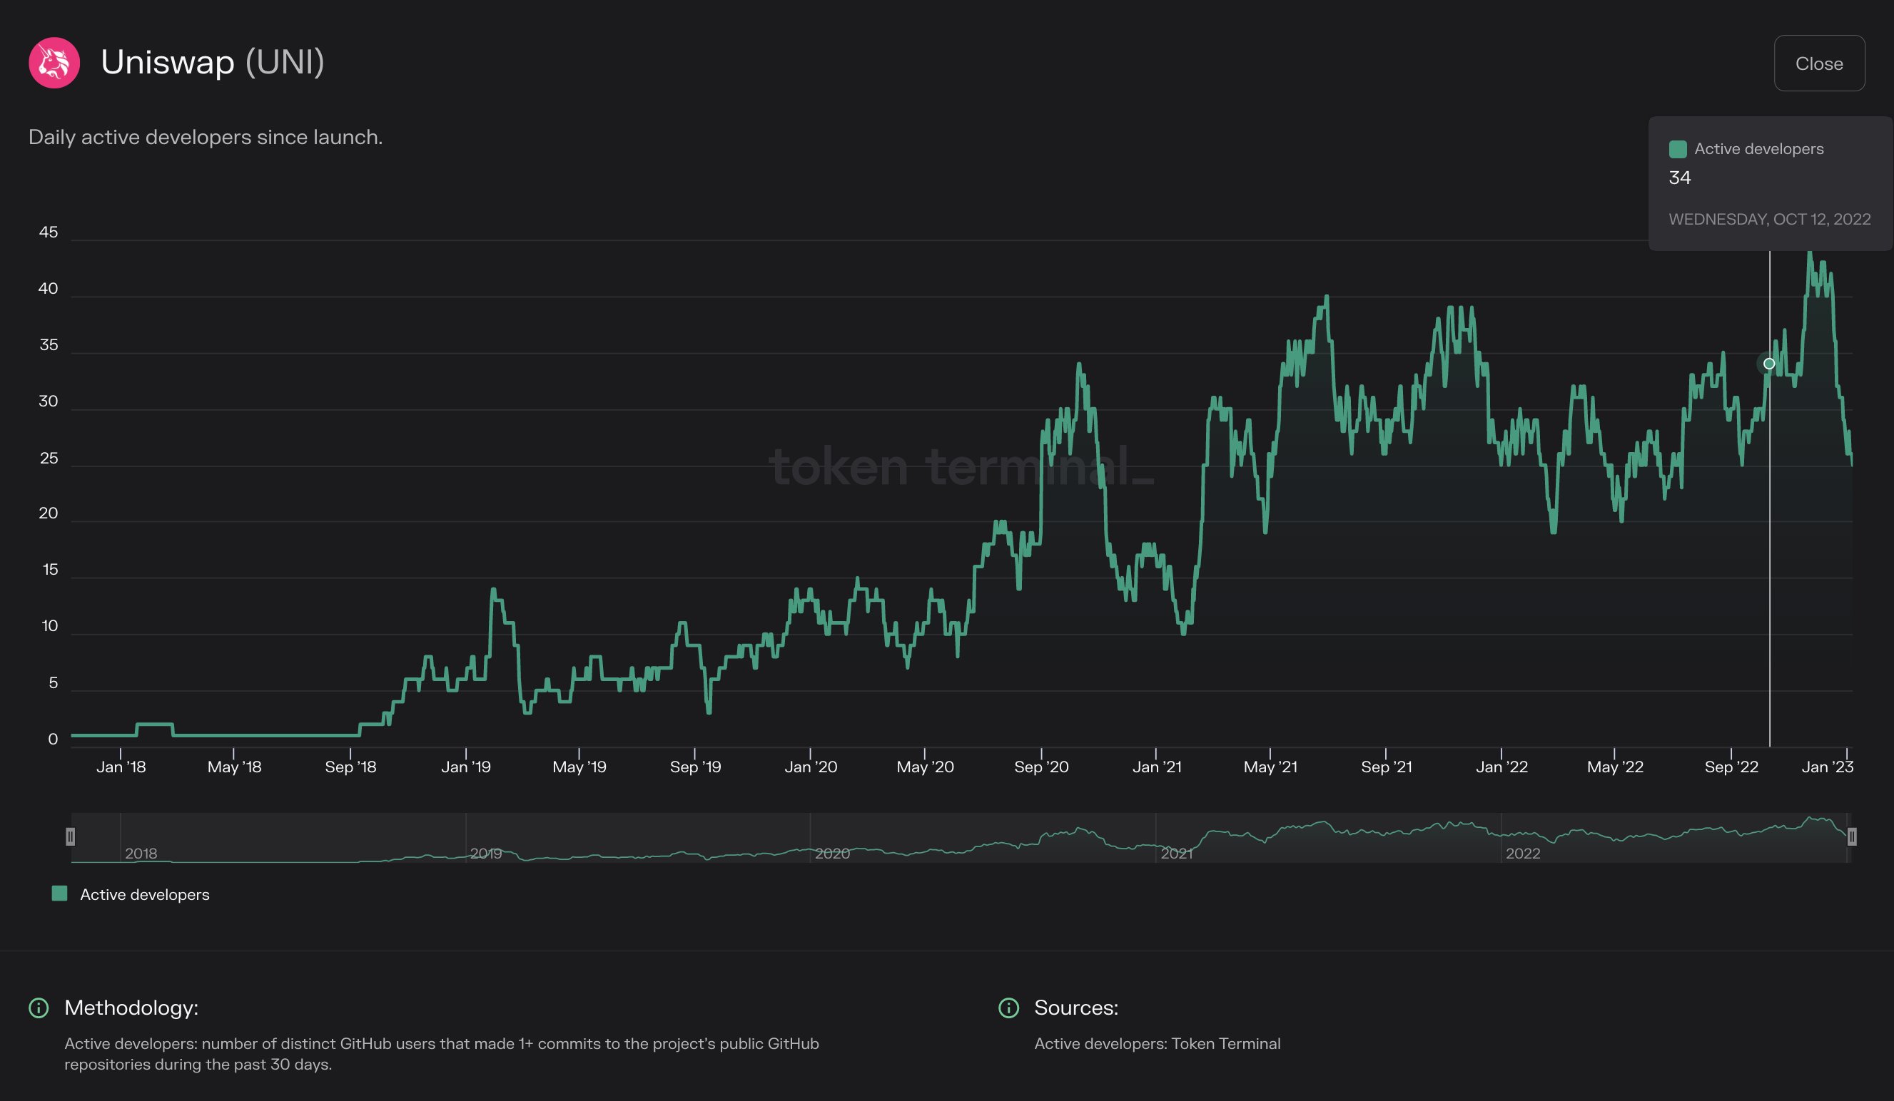
Task: Click the Methodology heading
Action: [x=131, y=1008]
